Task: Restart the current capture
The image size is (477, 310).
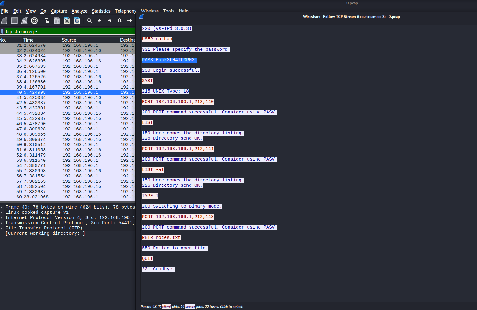Action: pyautogui.click(x=24, y=21)
